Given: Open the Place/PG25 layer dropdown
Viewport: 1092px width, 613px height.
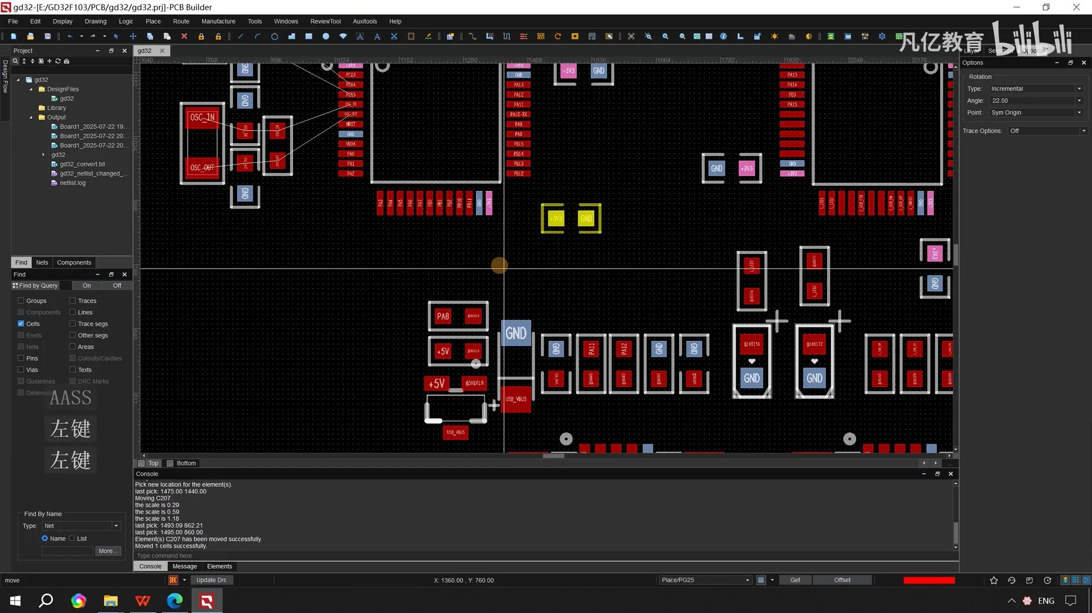Looking at the screenshot, I should click(747, 579).
